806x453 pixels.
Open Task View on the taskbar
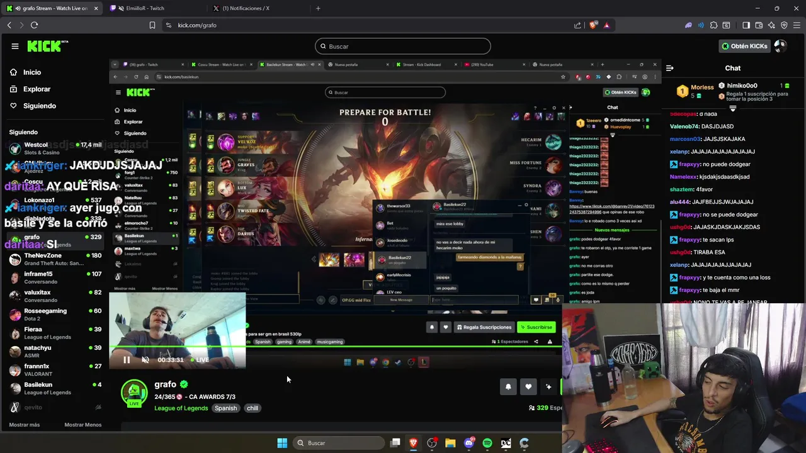[x=395, y=443]
